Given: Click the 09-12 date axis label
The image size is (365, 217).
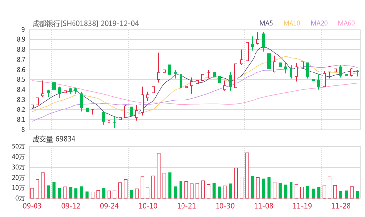Looking at the screenshot, I should click(x=71, y=206).
